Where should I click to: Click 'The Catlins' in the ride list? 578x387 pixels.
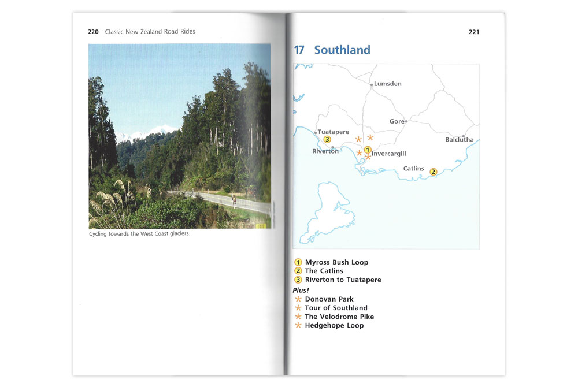pos(324,271)
